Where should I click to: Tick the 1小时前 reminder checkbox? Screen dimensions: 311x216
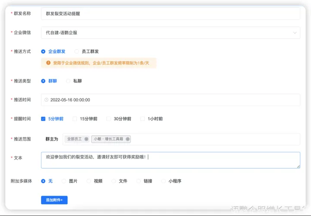pos(143,119)
